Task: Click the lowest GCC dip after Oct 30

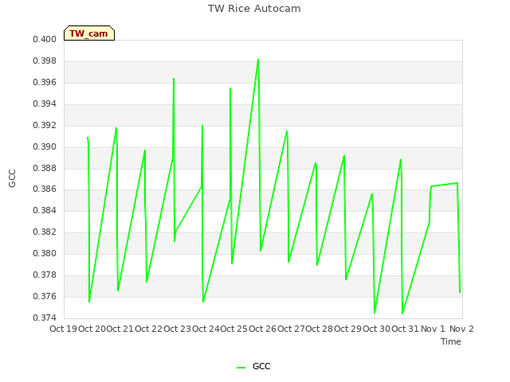Action: (x=402, y=314)
